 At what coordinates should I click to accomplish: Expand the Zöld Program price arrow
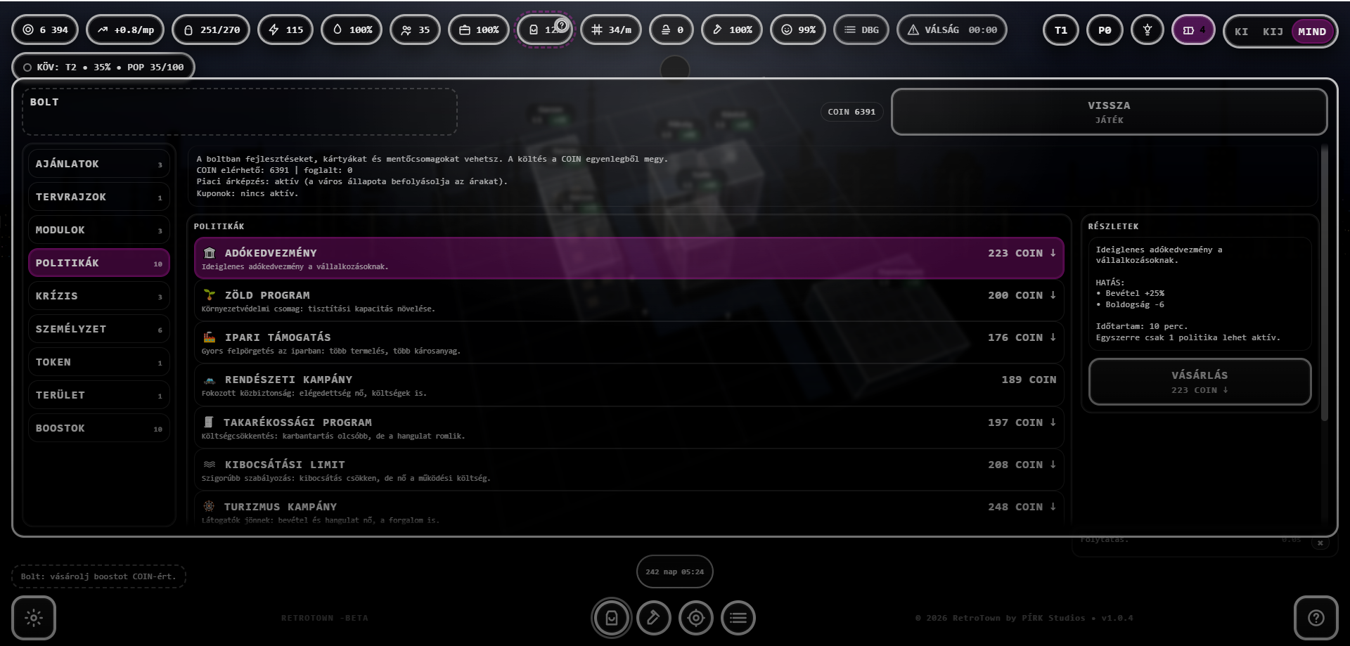point(1053,295)
